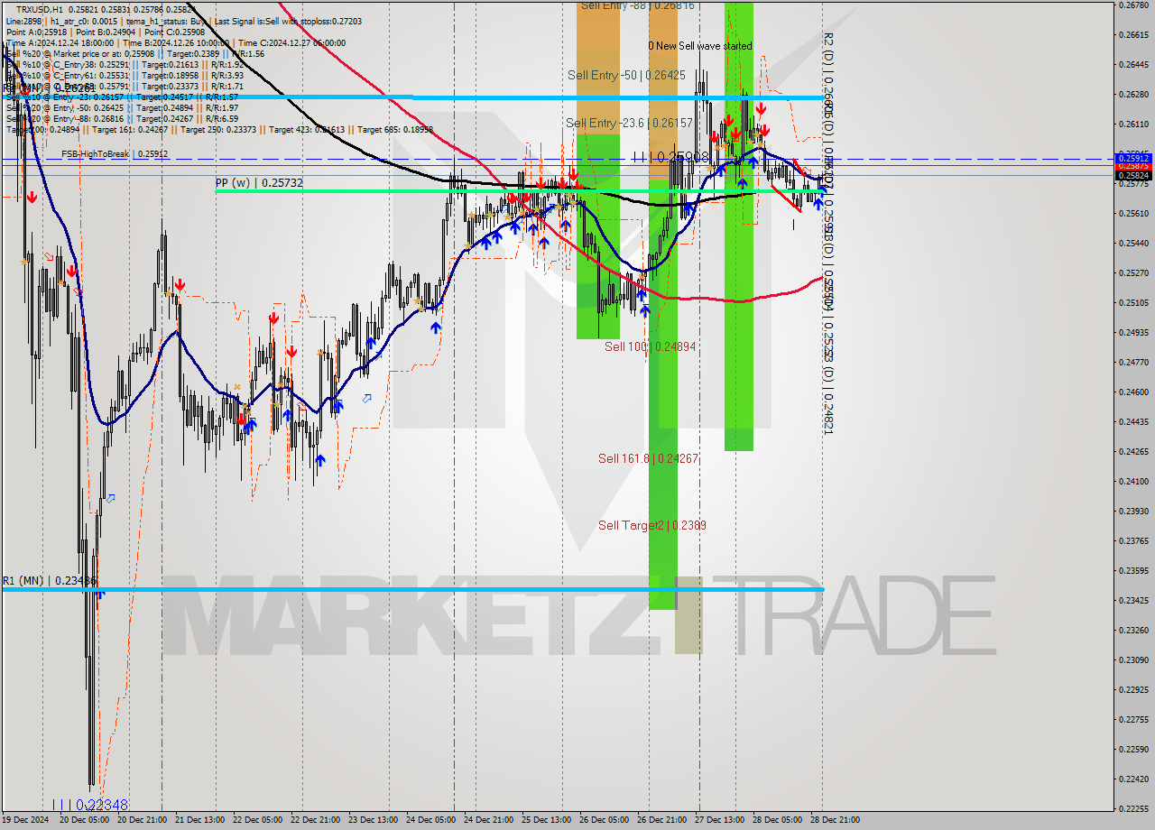Click the 0.23930 price axis value
Image resolution: width=1155 pixels, height=830 pixels.
click(x=1133, y=512)
